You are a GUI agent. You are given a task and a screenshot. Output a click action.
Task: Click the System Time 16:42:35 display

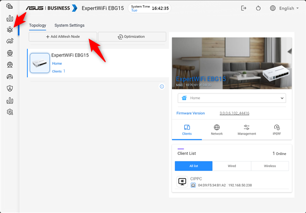pyautogui.click(x=150, y=8)
